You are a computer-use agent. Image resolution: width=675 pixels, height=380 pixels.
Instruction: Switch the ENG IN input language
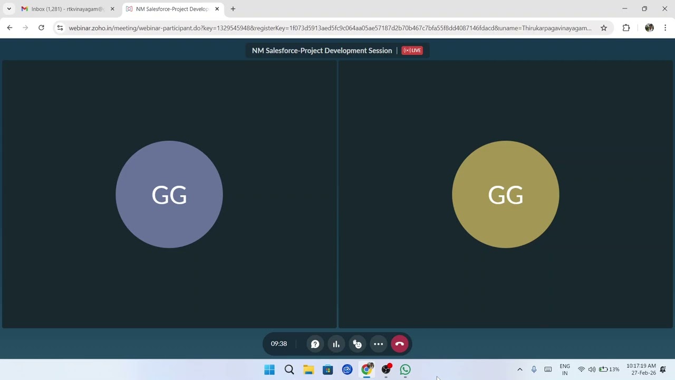click(565, 369)
